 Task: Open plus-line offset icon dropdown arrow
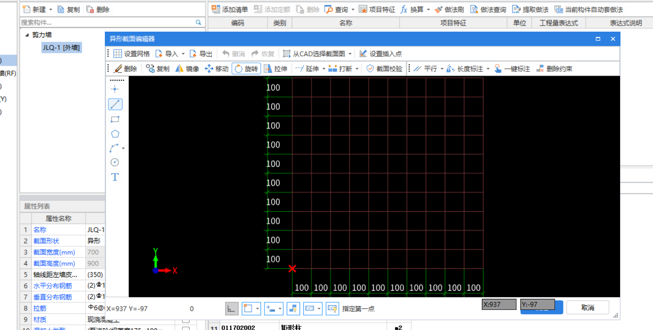[x=280, y=308]
